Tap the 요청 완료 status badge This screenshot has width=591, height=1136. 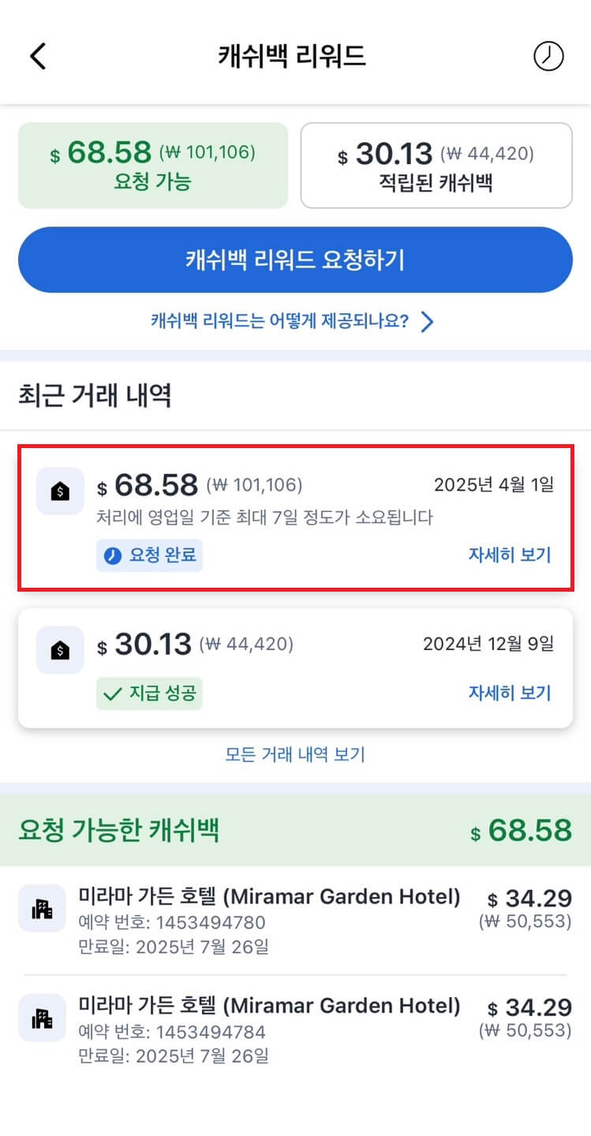pyautogui.click(x=149, y=557)
